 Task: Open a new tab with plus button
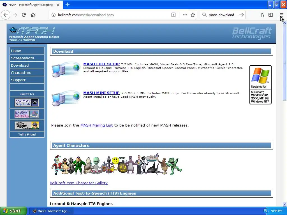67,4
